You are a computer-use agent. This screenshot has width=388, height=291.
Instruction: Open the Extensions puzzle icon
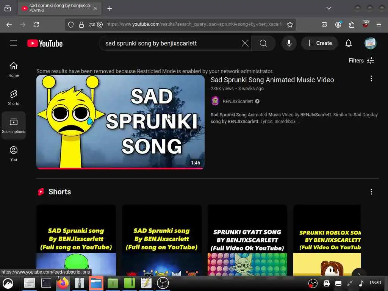[x=352, y=25]
